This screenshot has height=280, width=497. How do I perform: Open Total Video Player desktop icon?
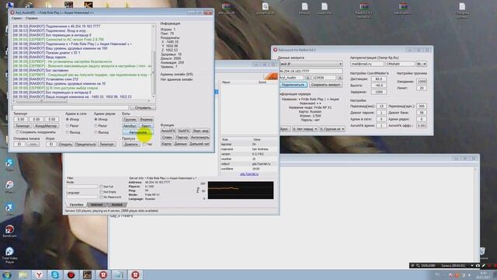[9, 256]
